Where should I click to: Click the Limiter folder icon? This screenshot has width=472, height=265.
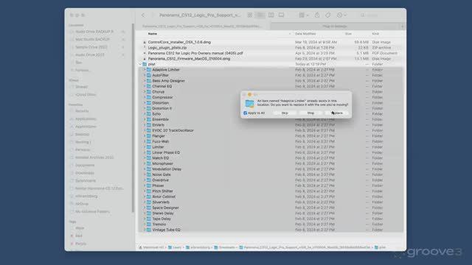coord(149,147)
